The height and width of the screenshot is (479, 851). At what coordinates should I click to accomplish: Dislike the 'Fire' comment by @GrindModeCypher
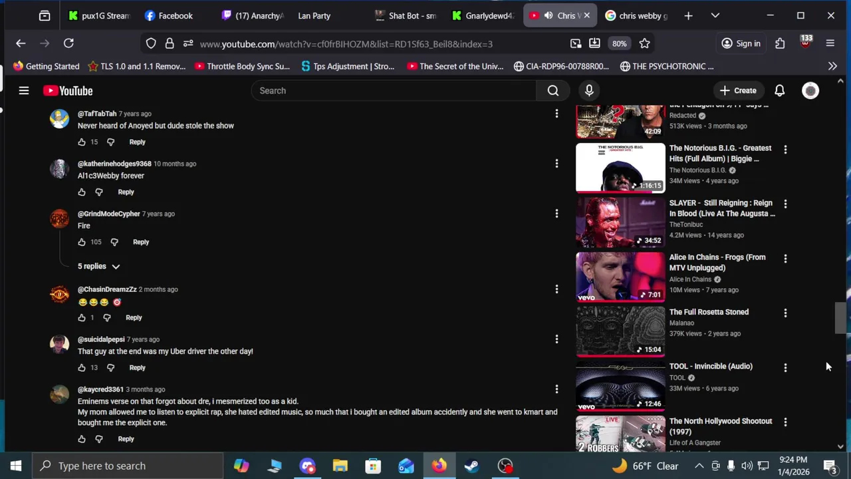[x=114, y=242]
